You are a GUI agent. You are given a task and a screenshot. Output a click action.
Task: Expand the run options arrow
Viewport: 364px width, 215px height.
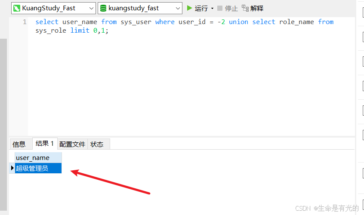(x=212, y=9)
